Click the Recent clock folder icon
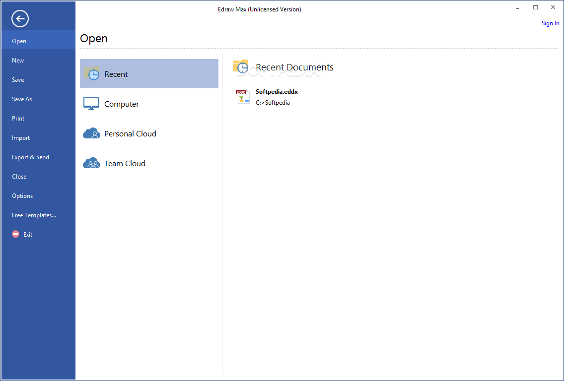The image size is (564, 381). point(92,73)
